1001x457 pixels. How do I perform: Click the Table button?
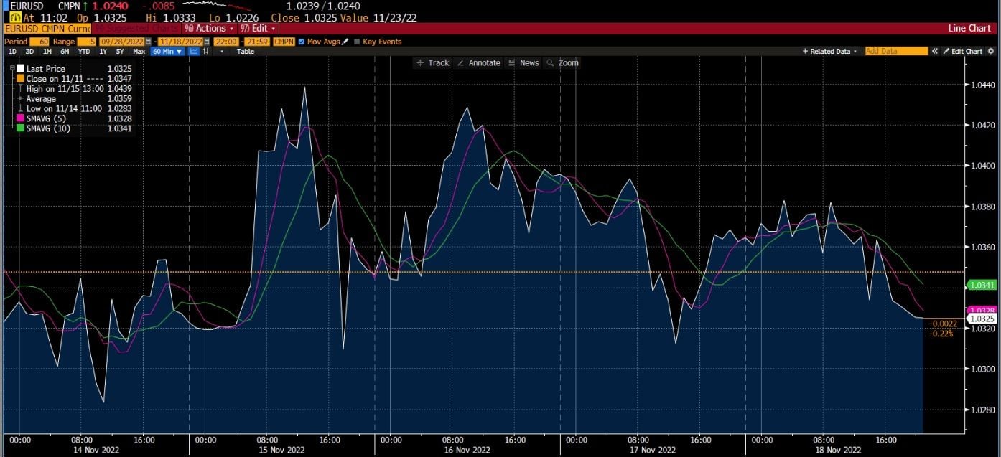point(245,51)
